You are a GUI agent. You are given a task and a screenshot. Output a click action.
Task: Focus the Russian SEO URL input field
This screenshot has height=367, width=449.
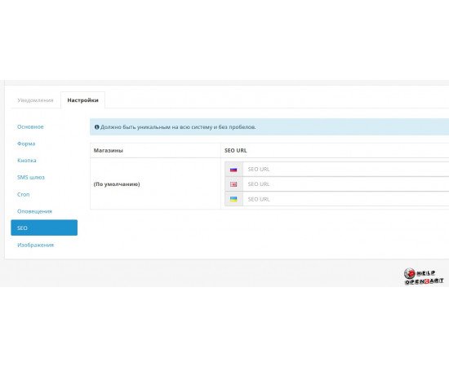click(346, 170)
